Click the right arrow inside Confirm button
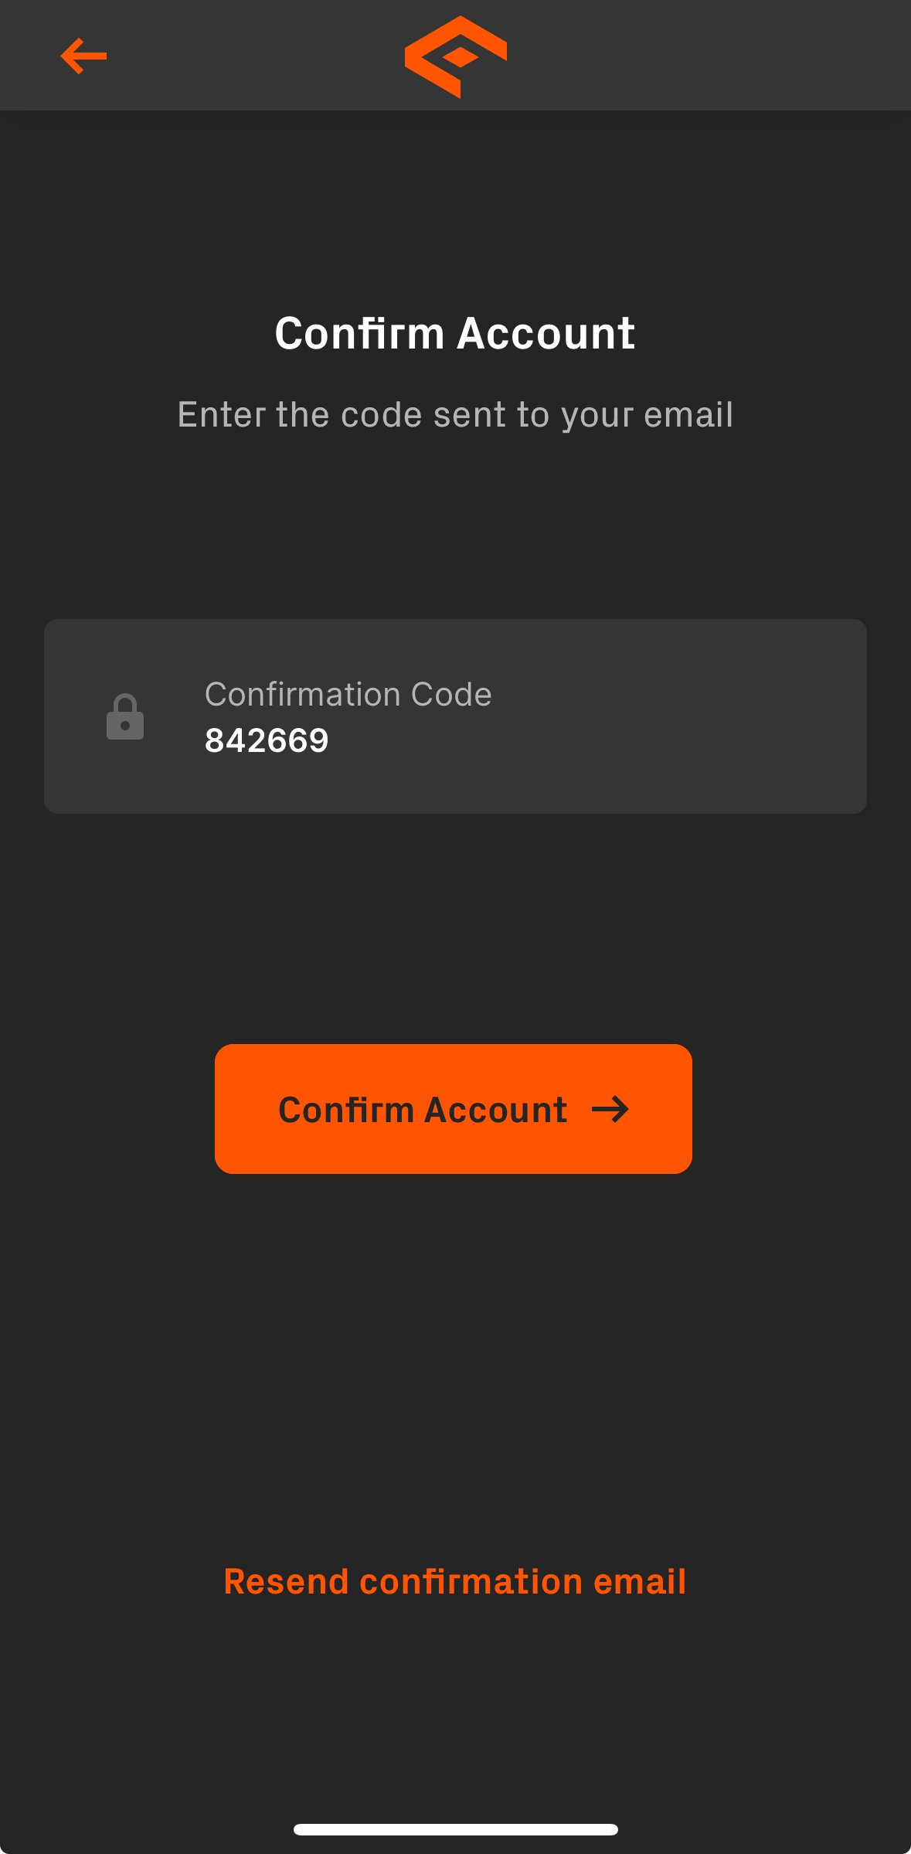The height and width of the screenshot is (1854, 911). tap(610, 1110)
